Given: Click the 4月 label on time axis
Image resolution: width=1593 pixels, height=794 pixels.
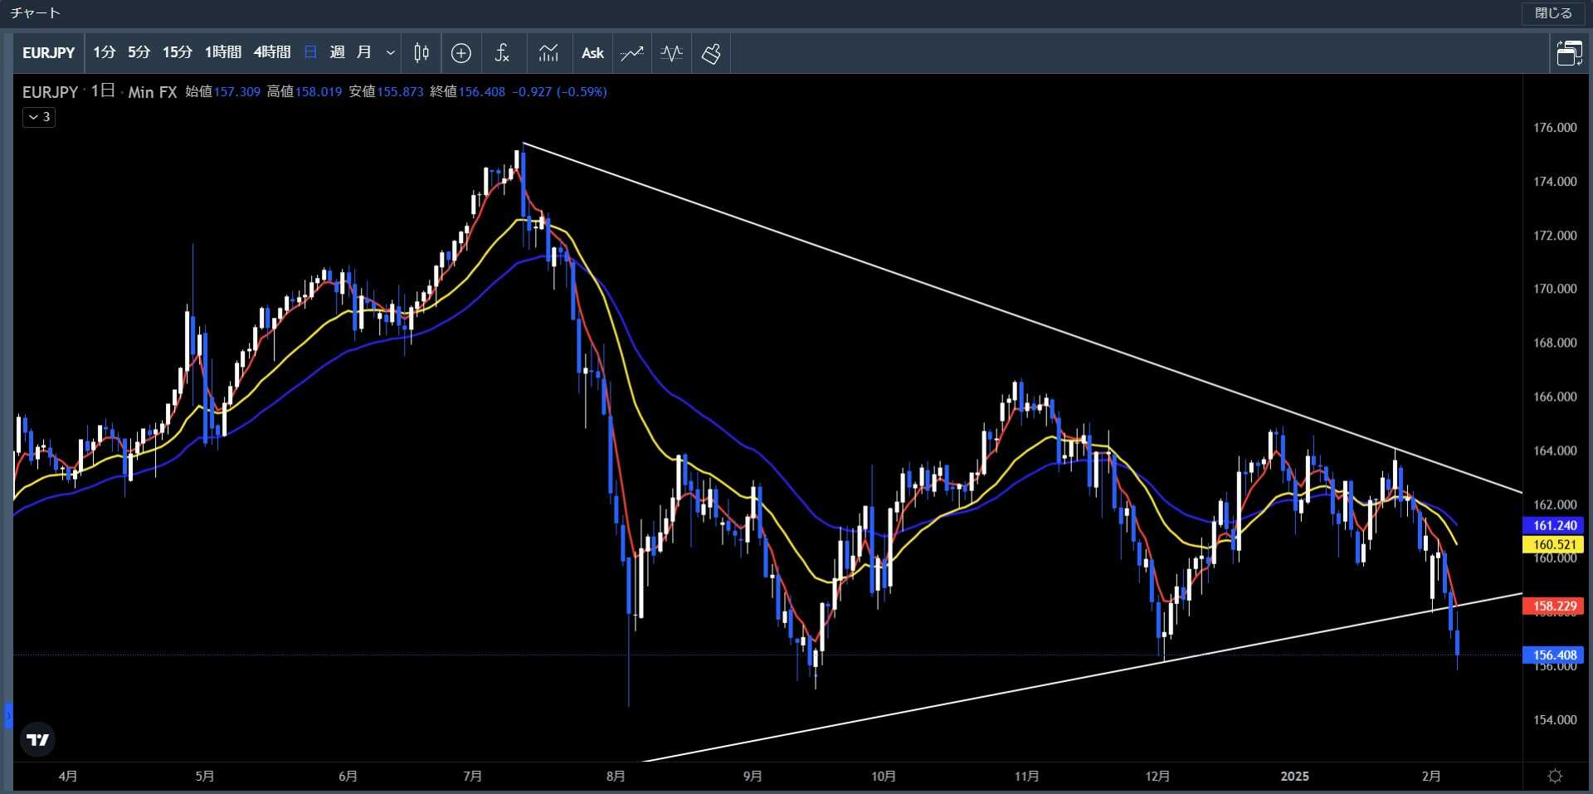Looking at the screenshot, I should [68, 777].
